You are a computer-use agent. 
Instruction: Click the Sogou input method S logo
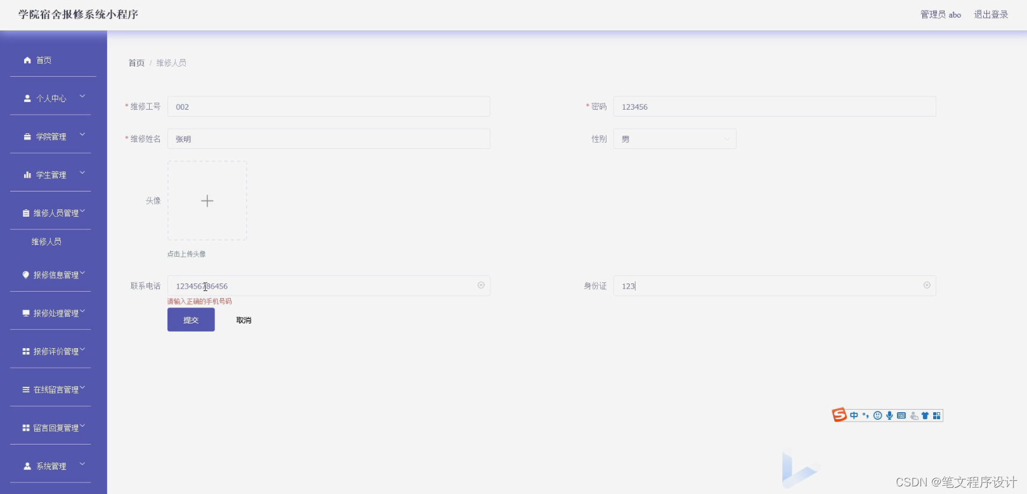(x=839, y=415)
